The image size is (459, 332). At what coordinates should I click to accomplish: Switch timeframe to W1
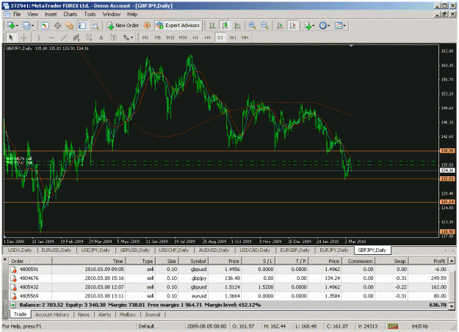pyautogui.click(x=233, y=37)
